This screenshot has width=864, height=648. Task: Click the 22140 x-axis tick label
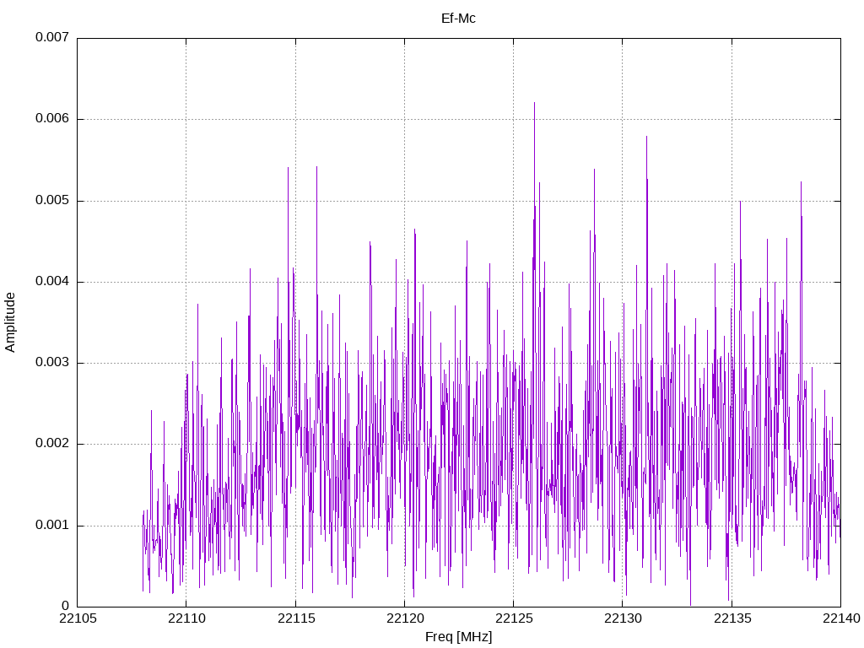point(841,618)
